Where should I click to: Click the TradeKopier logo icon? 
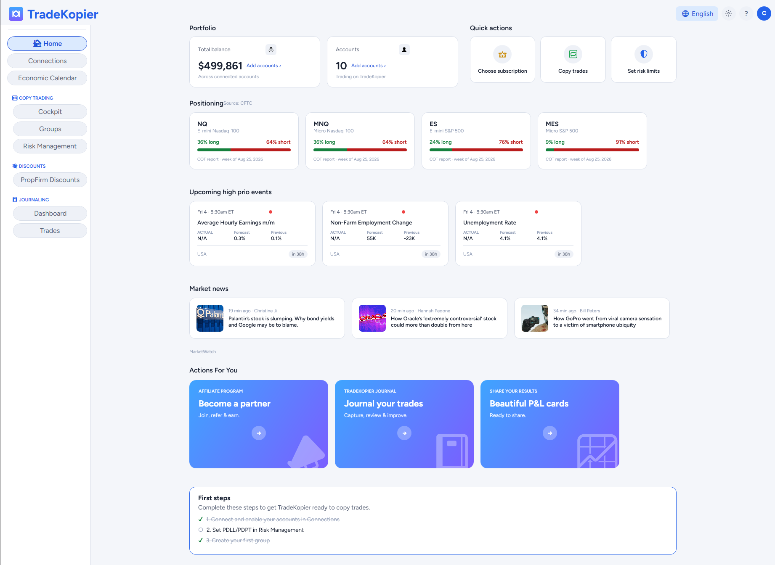tap(16, 14)
